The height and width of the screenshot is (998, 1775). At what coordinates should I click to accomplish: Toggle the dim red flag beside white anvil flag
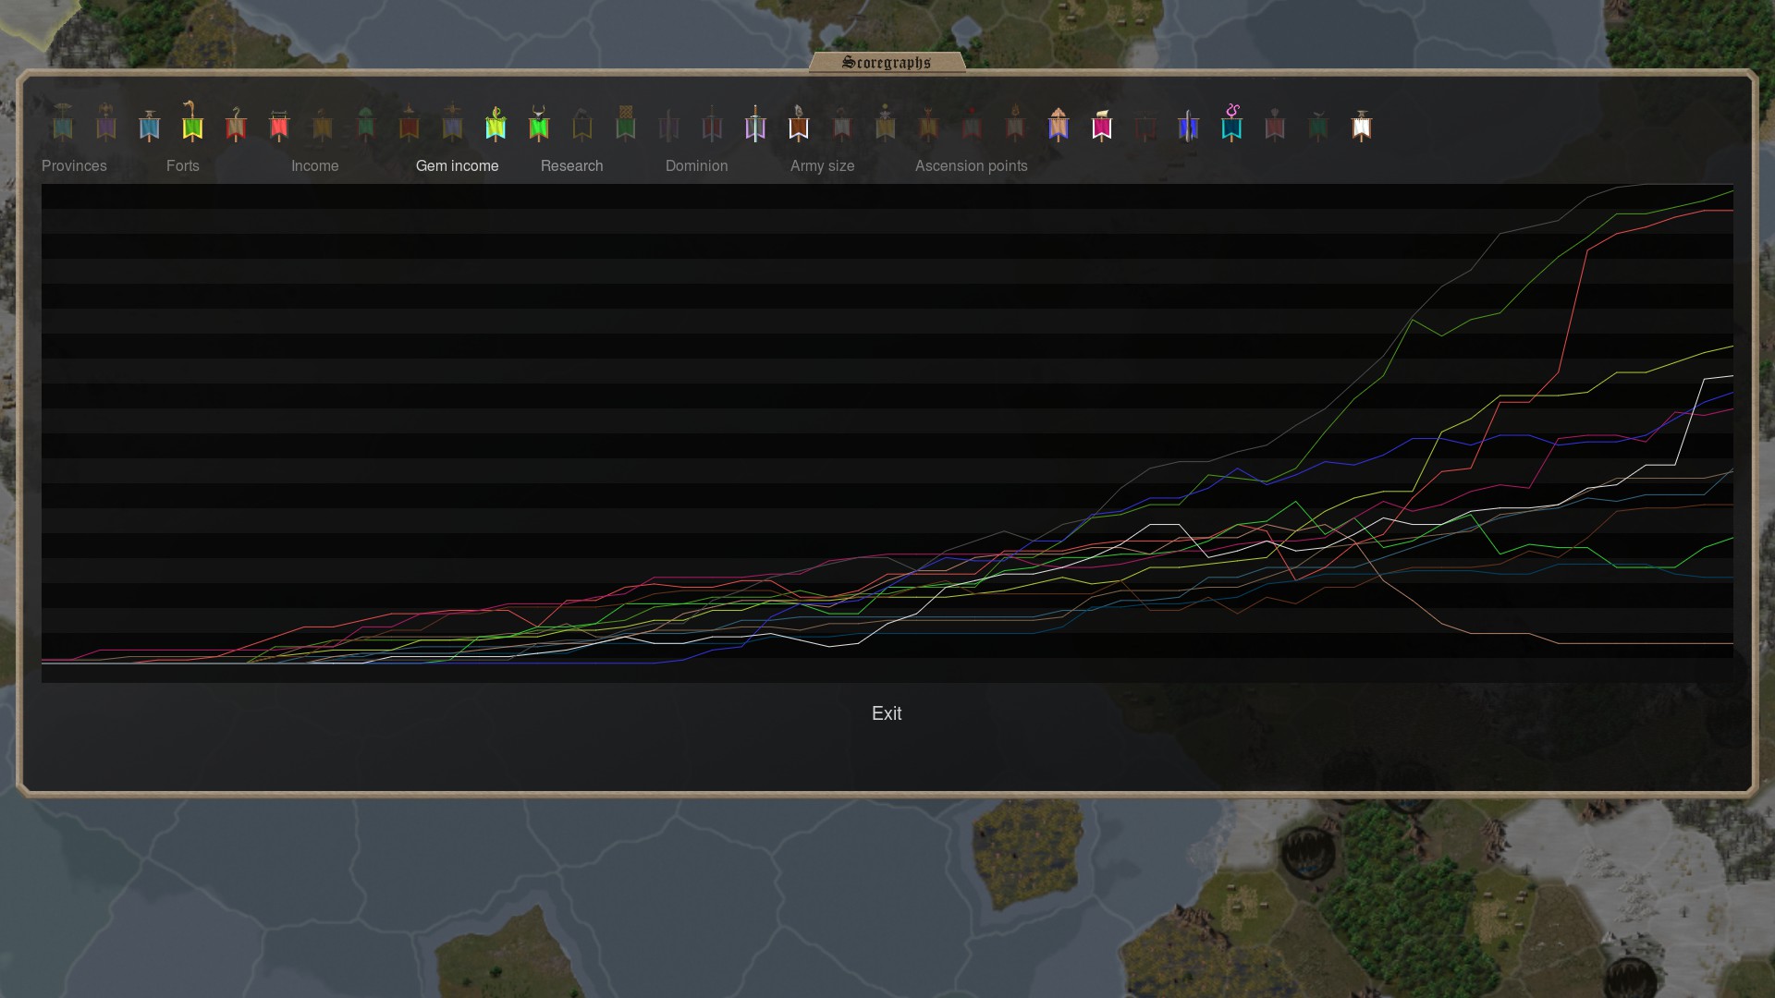(1275, 124)
